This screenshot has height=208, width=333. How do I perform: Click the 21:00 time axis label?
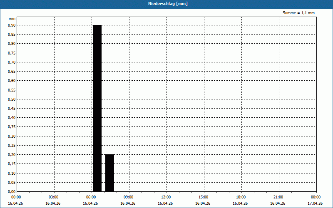(278, 197)
